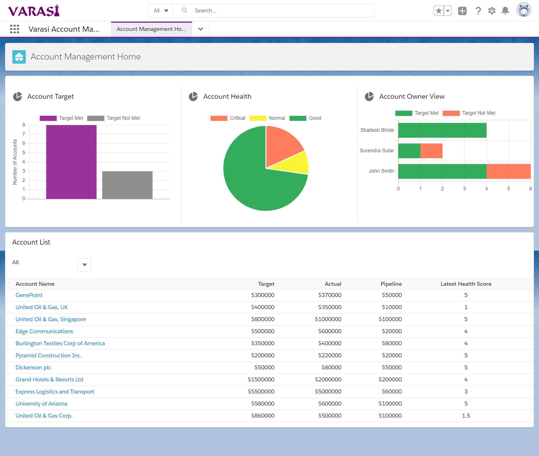Open Salesforce Setup gear icon
This screenshot has height=456, width=539.
492,11
